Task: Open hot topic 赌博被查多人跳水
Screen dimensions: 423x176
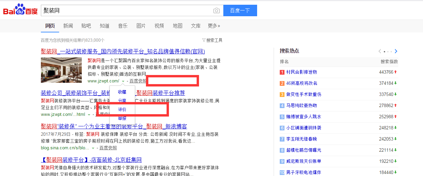Action: [304, 117]
